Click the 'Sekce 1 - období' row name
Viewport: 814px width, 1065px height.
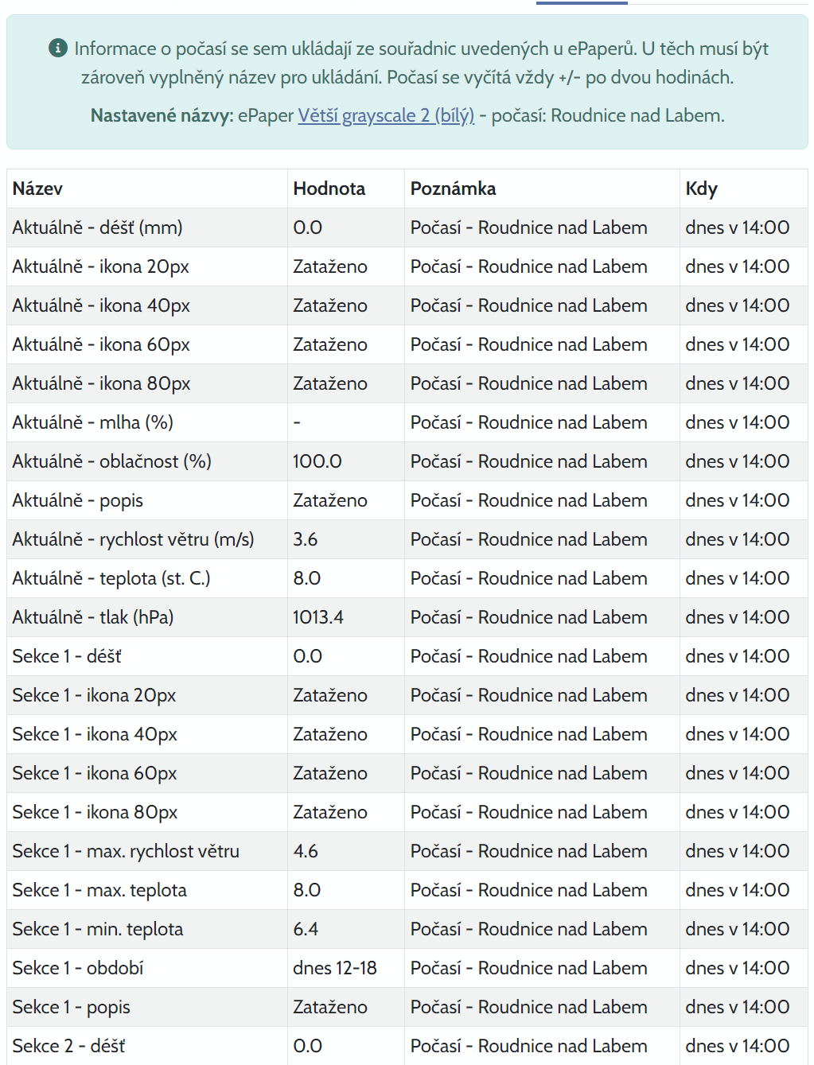click(x=78, y=968)
